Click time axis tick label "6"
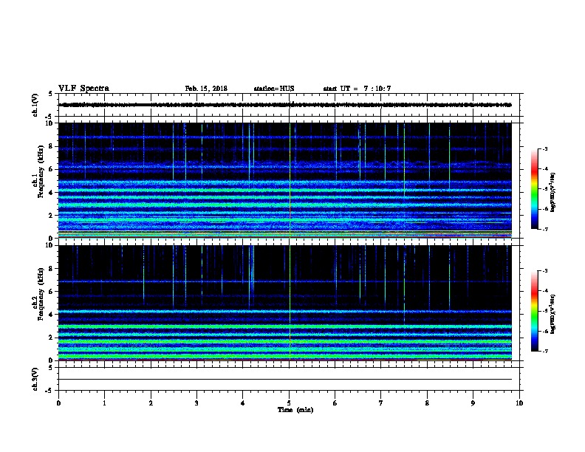The width and height of the screenshot is (585, 452). click(x=335, y=403)
